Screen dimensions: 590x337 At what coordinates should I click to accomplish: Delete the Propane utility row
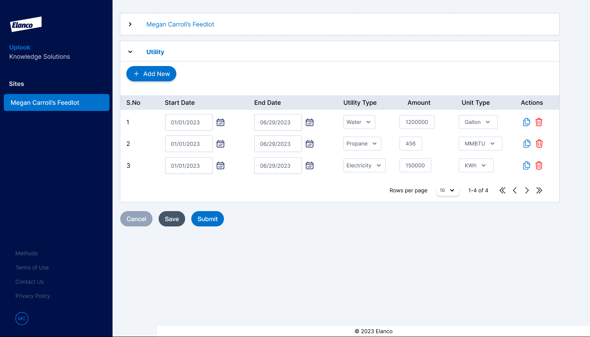point(539,144)
